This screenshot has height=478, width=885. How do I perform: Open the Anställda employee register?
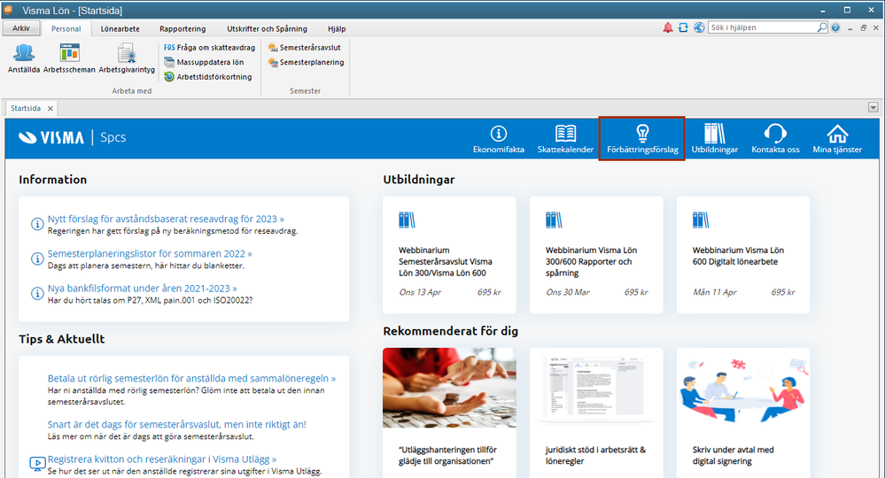point(24,58)
